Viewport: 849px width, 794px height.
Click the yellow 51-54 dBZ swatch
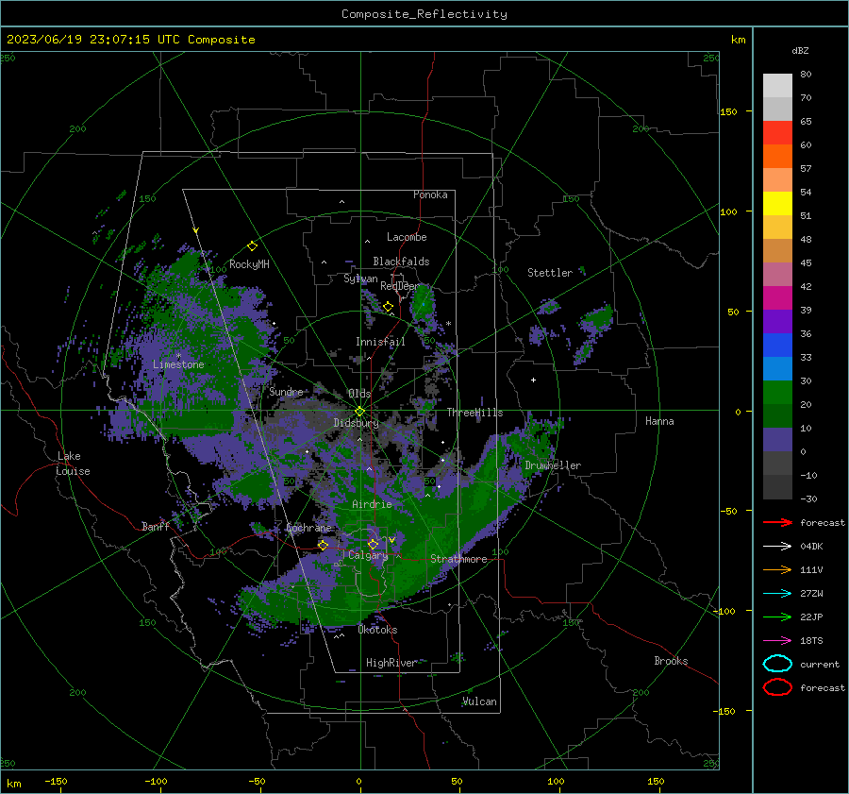click(x=777, y=204)
